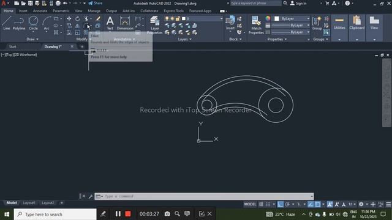The height and width of the screenshot is (220, 392).
Task: Activate the Copy tool
Action: 69,26
